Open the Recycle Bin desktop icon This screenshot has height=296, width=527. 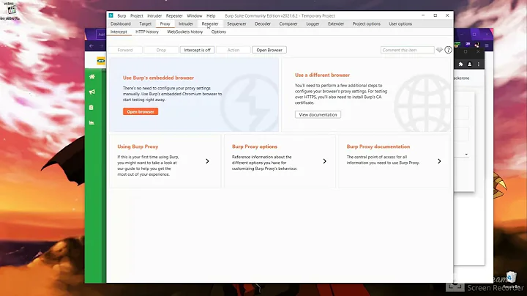(511, 279)
